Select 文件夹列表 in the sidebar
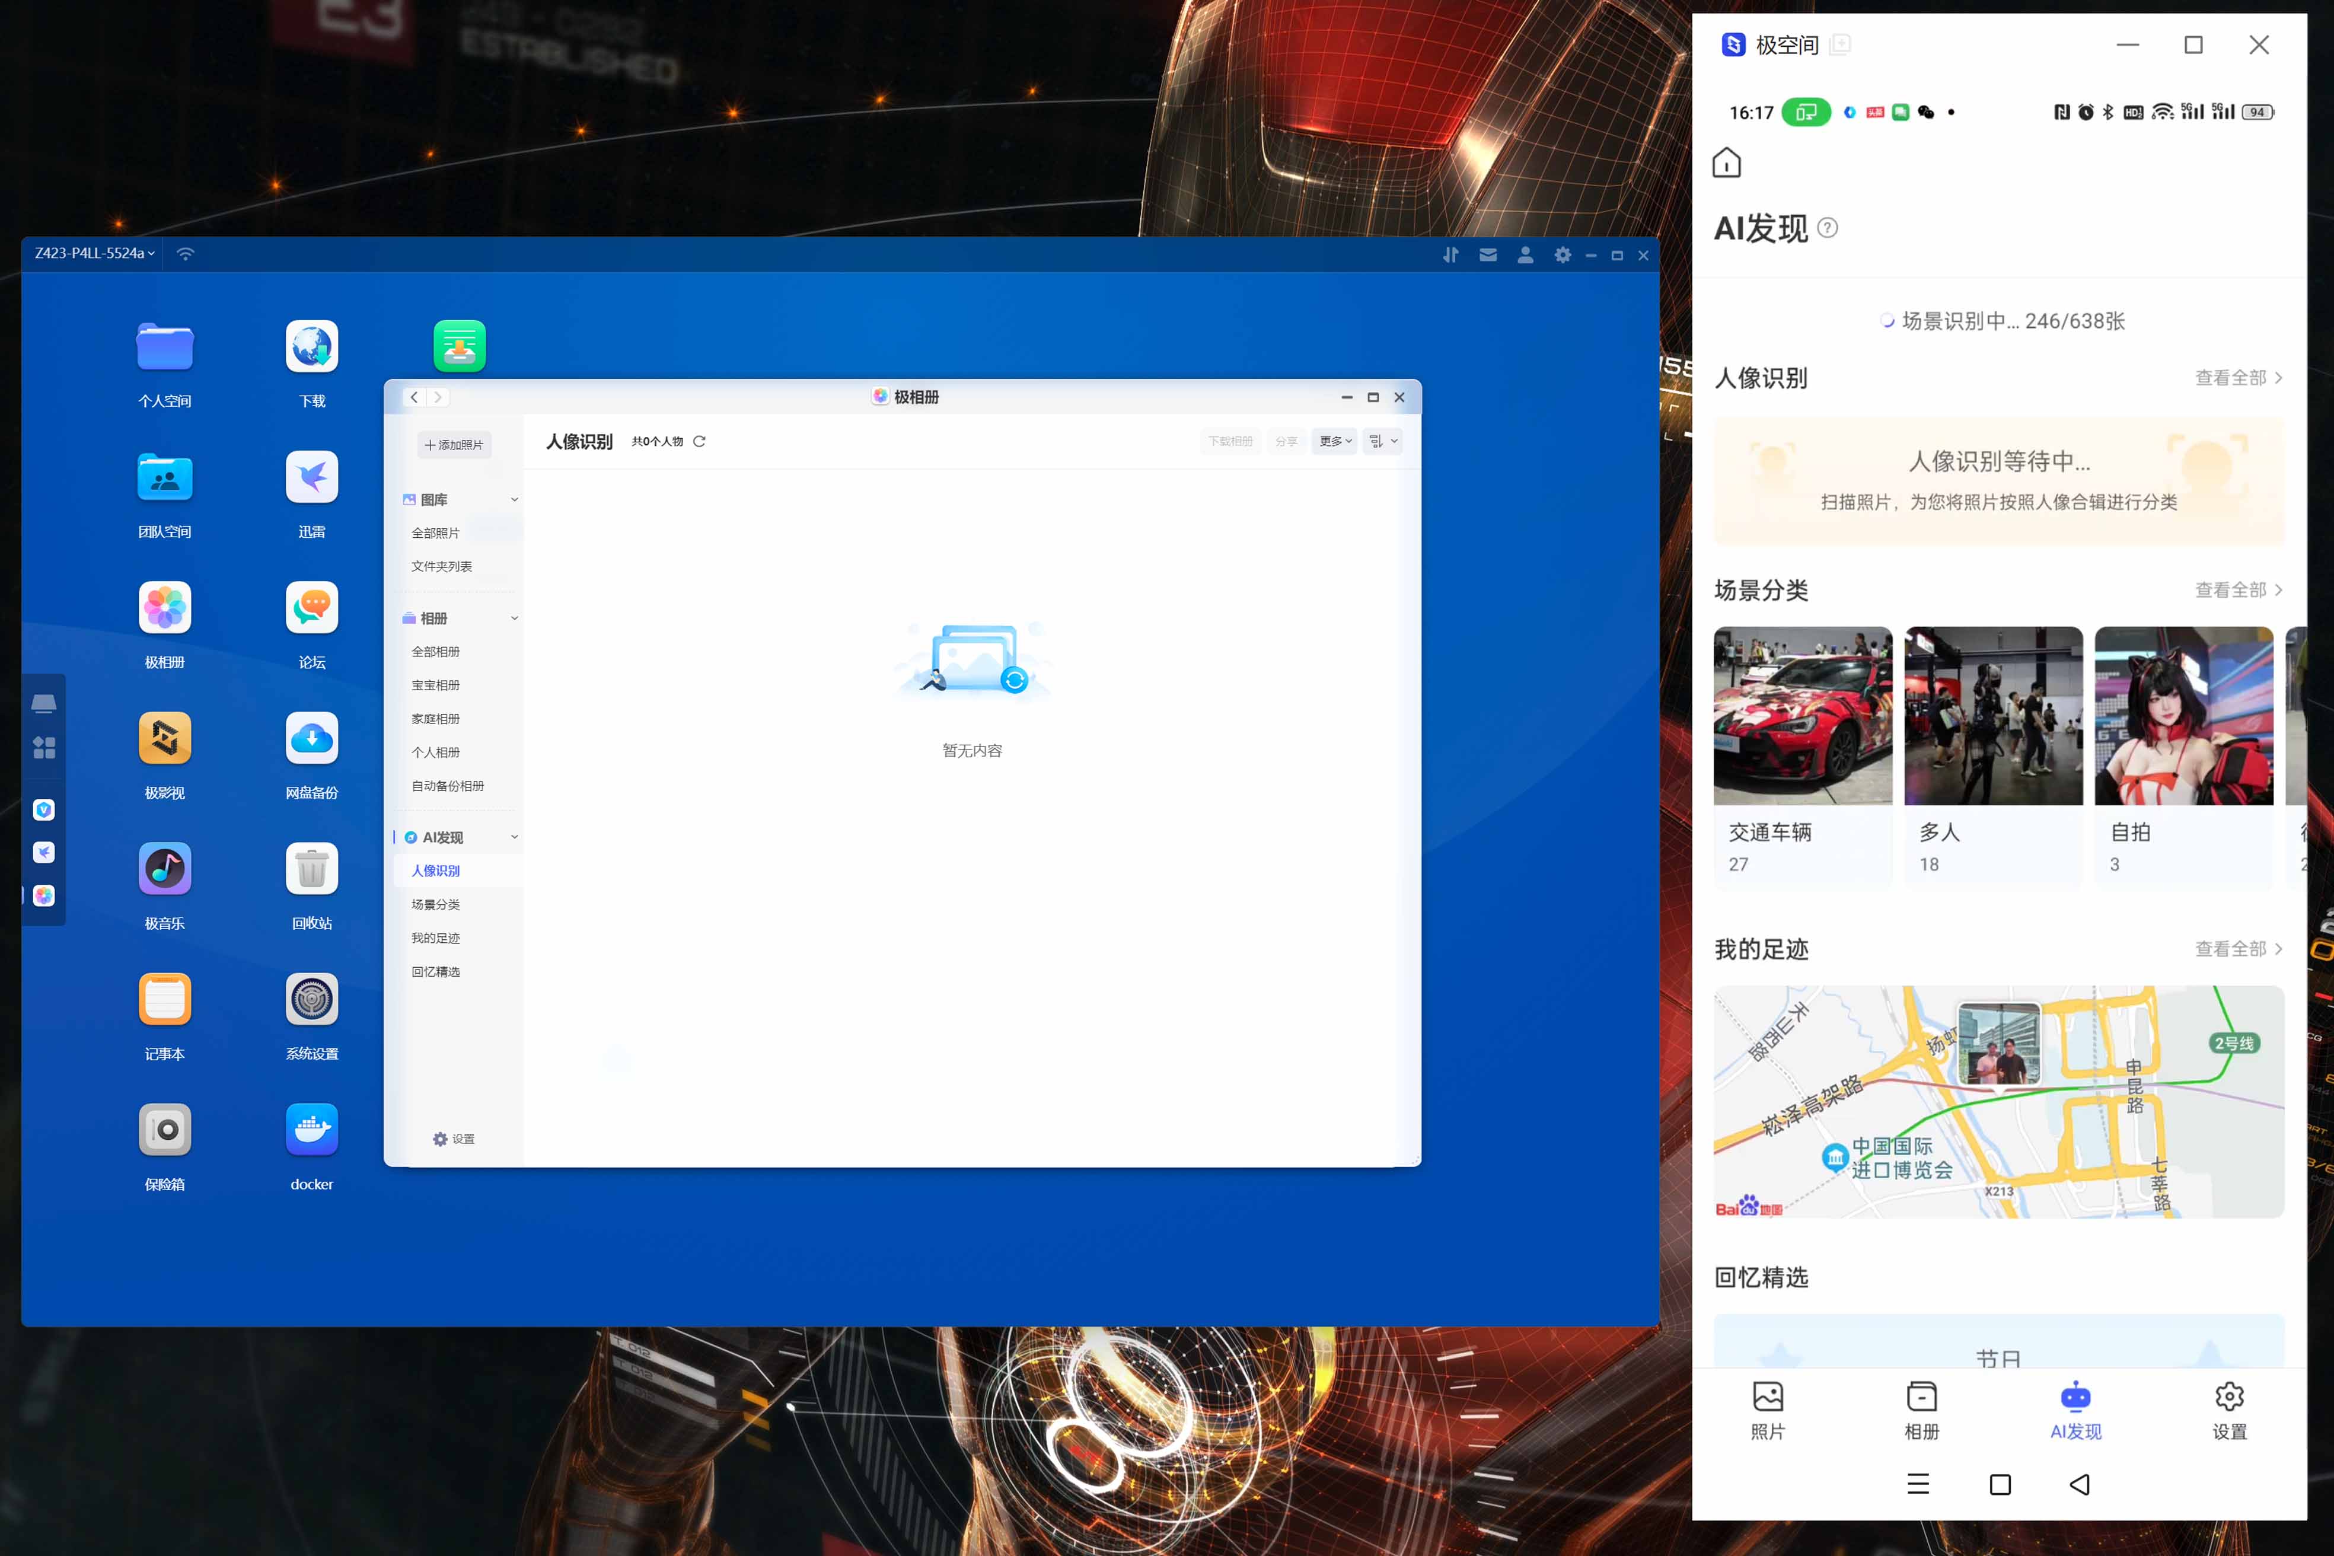The image size is (2334, 1556). (442, 567)
